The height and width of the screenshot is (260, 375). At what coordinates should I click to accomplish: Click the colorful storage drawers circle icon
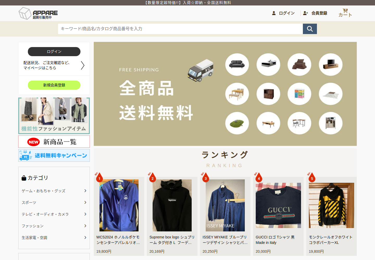coord(299,94)
